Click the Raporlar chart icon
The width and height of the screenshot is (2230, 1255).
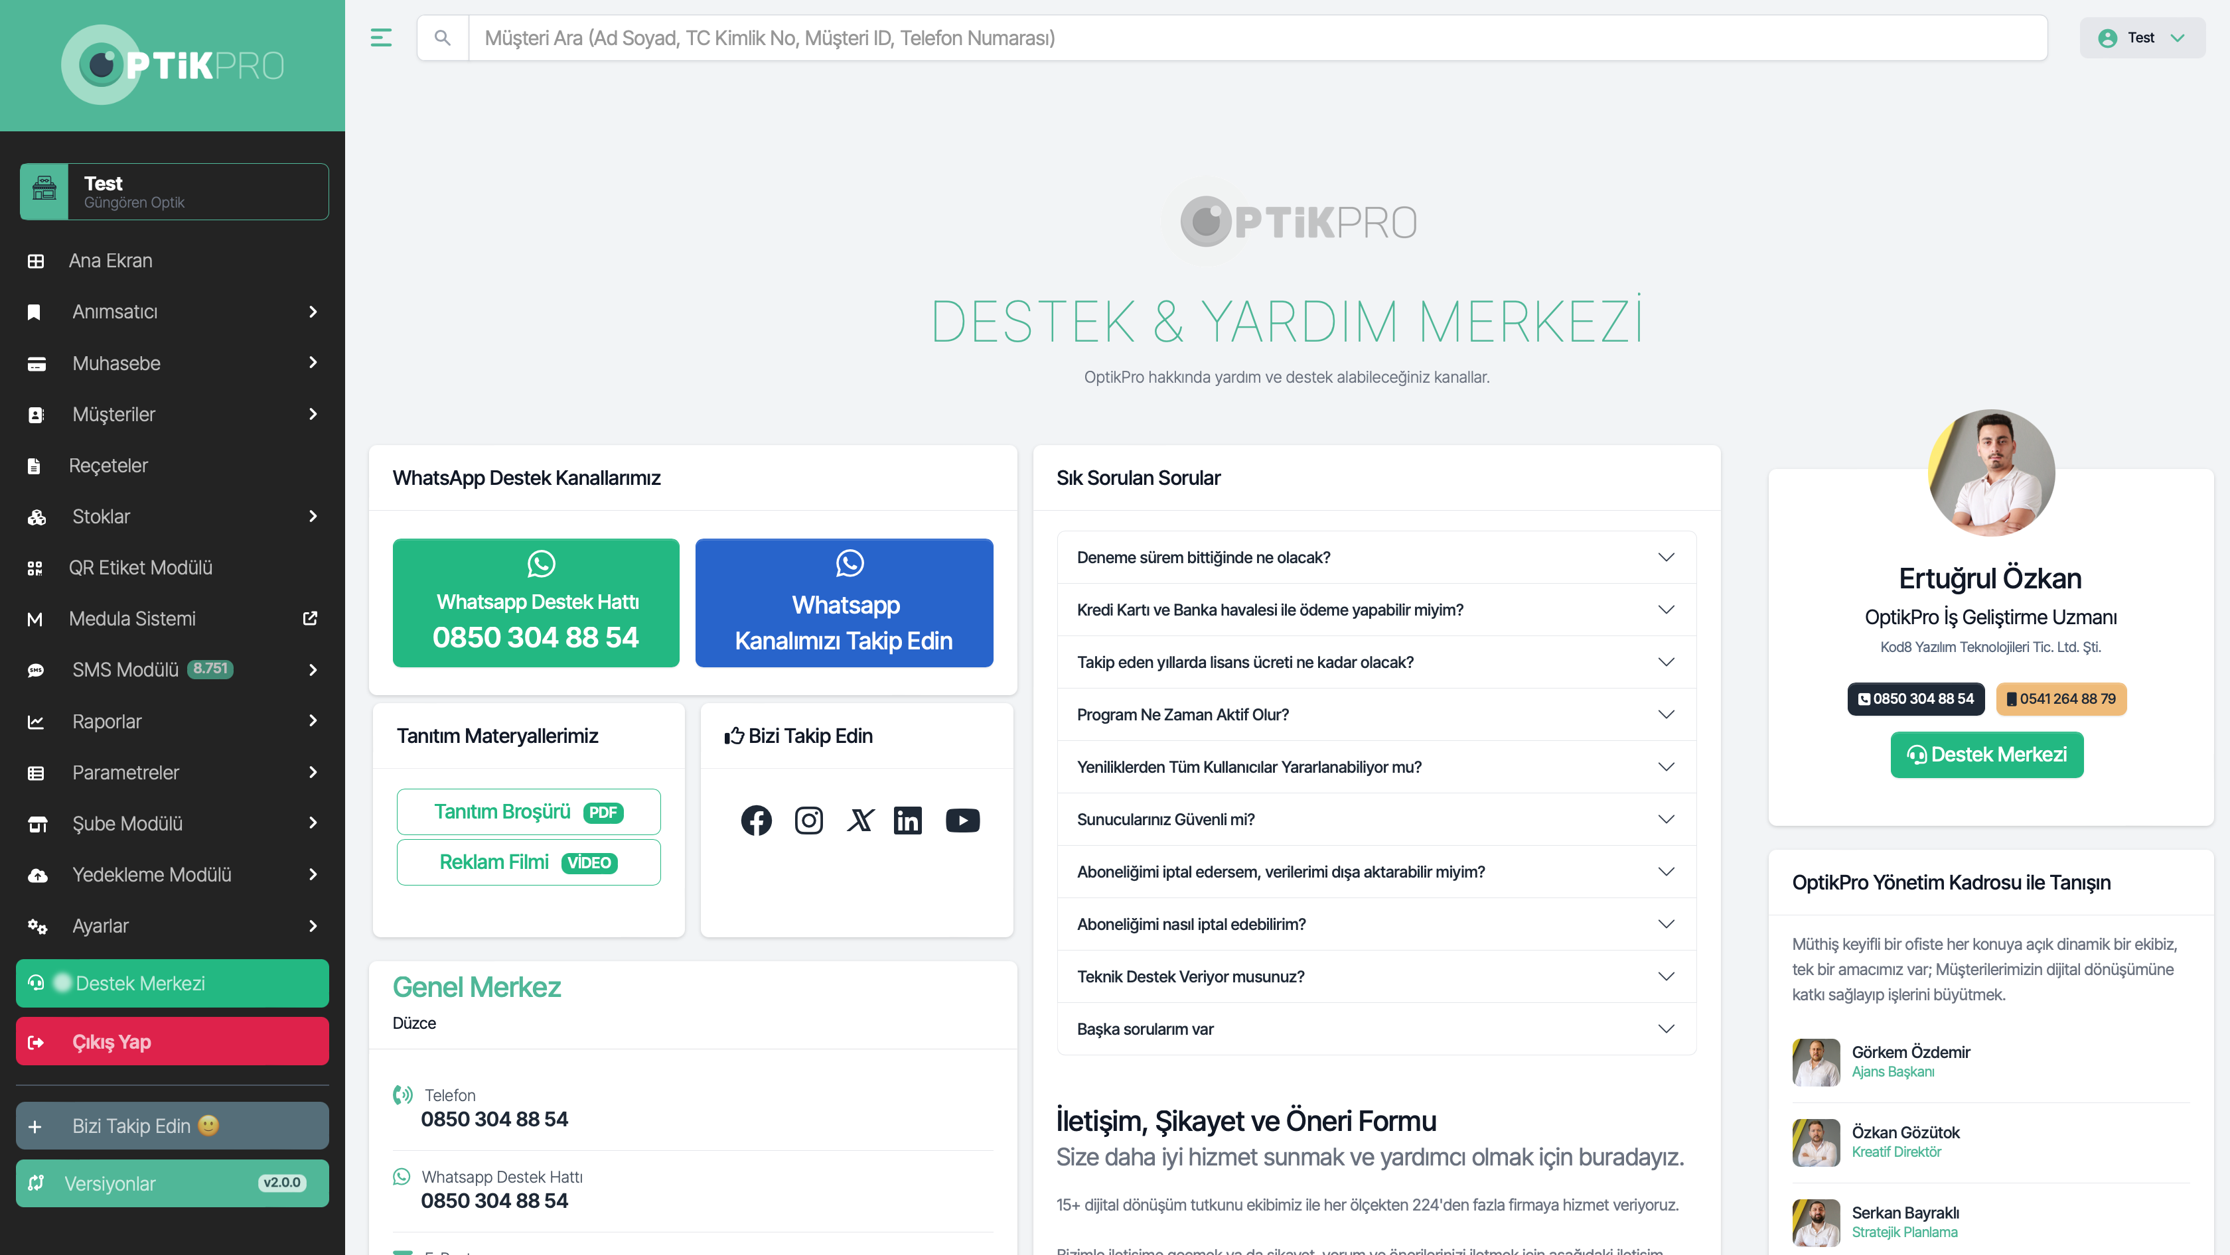pyautogui.click(x=35, y=721)
